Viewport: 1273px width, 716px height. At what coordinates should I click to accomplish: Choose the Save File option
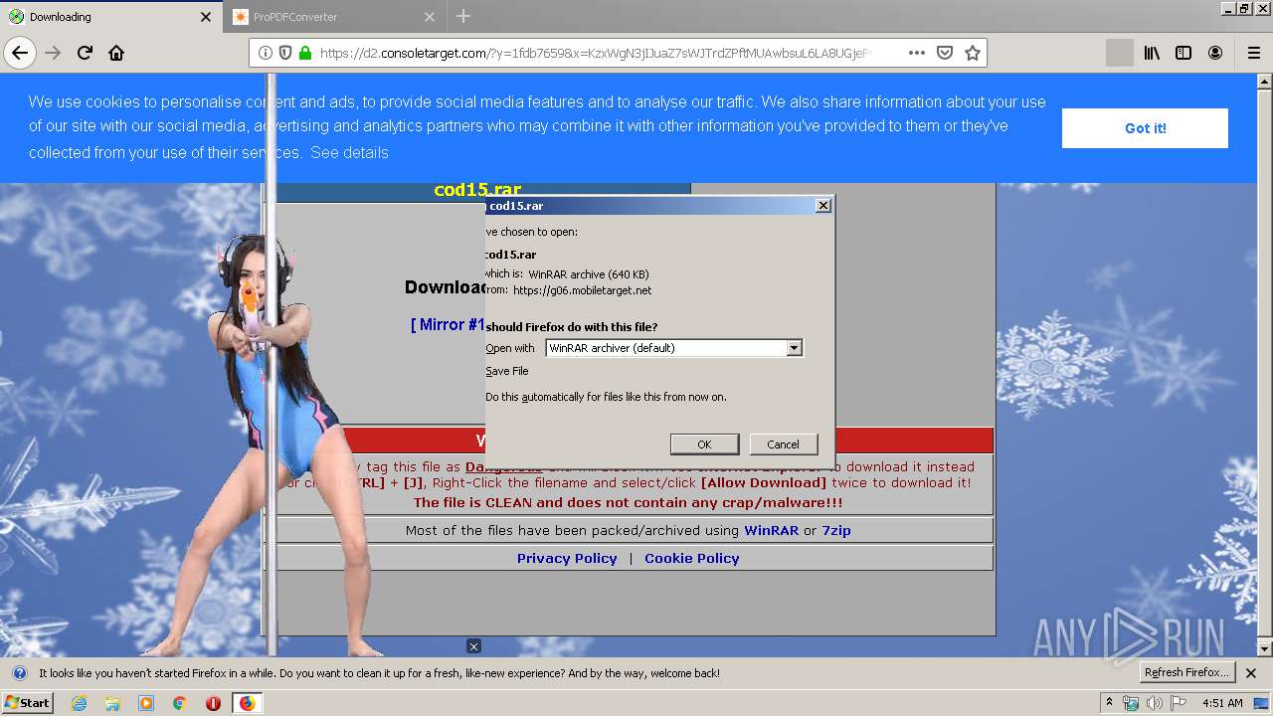coord(507,371)
